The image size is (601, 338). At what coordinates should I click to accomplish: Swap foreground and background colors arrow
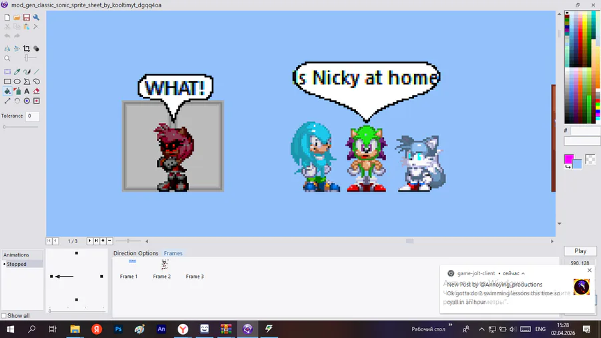[568, 167]
